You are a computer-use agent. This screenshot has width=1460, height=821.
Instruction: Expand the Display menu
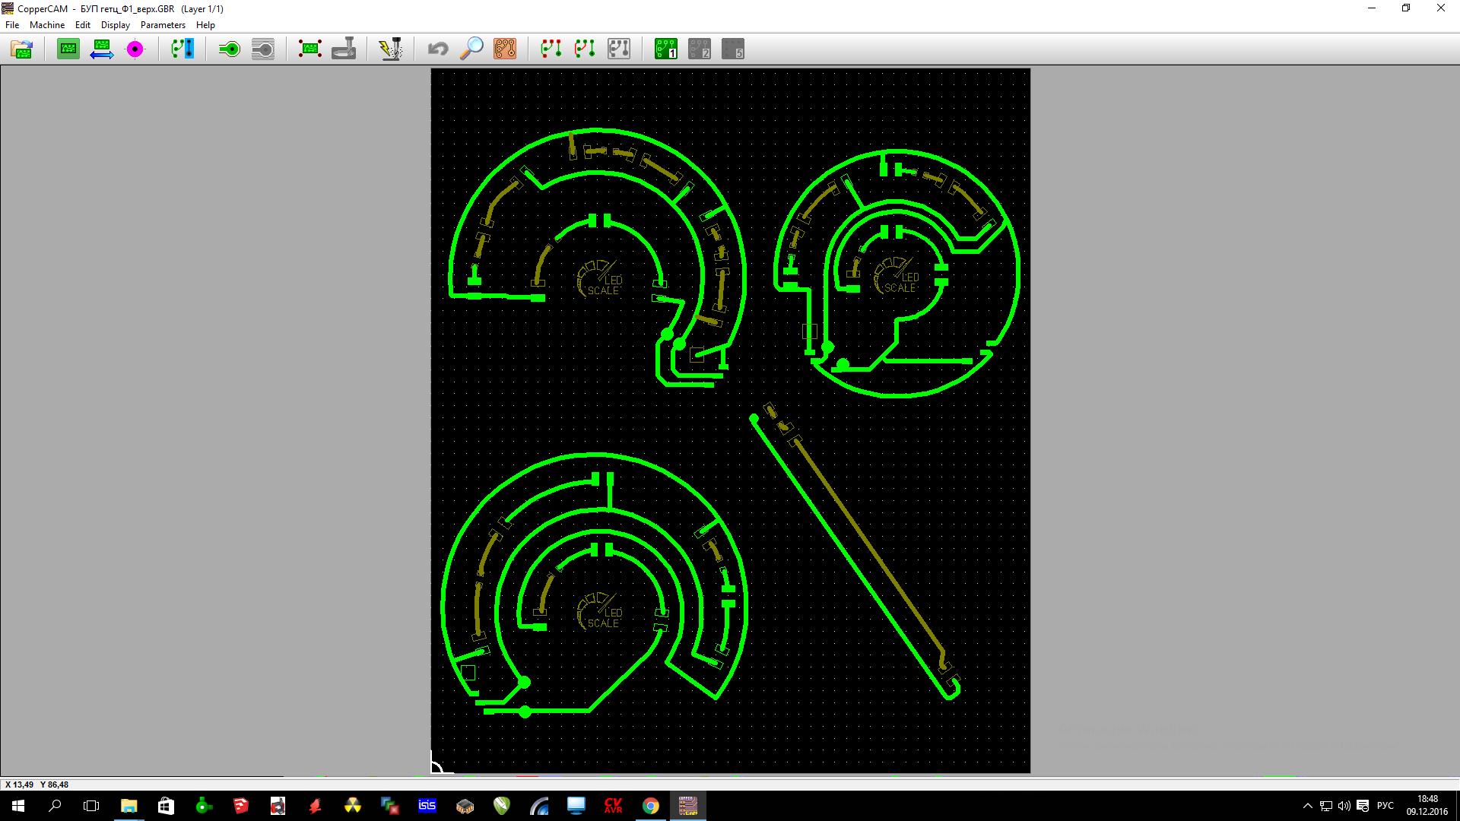(x=116, y=25)
